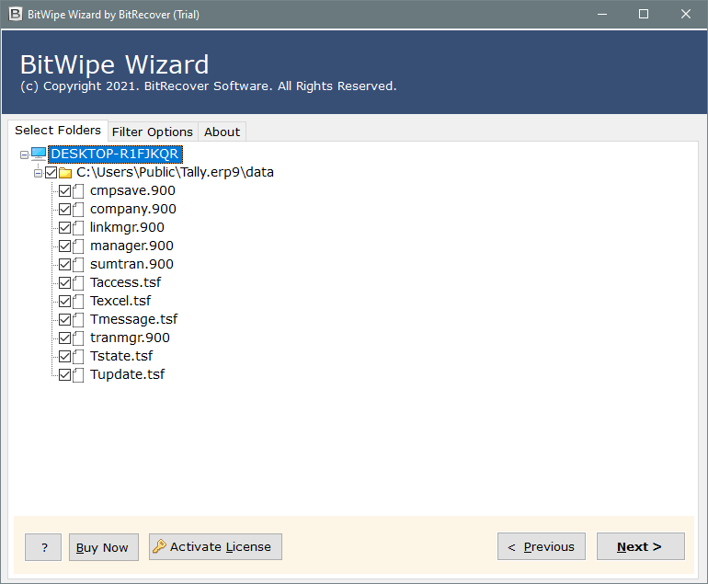Click the file icon next to company.900
This screenshot has height=584, width=708.
pos(78,210)
